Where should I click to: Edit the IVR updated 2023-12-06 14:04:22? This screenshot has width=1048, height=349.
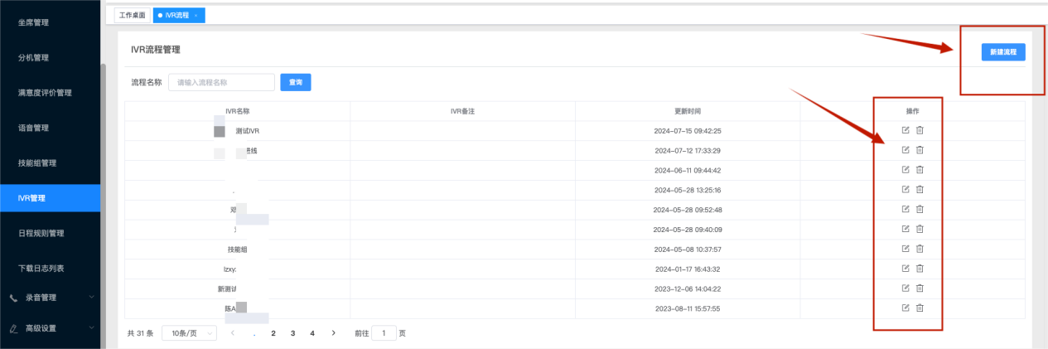[906, 288]
